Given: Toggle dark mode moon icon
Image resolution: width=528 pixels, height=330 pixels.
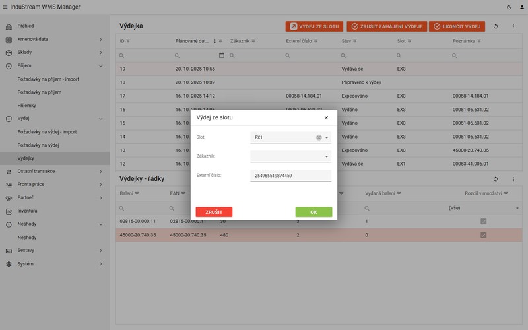Looking at the screenshot, I should (x=509, y=7).
